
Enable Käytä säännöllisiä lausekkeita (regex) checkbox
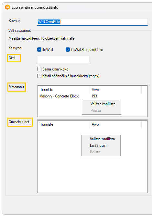coord(39,76)
